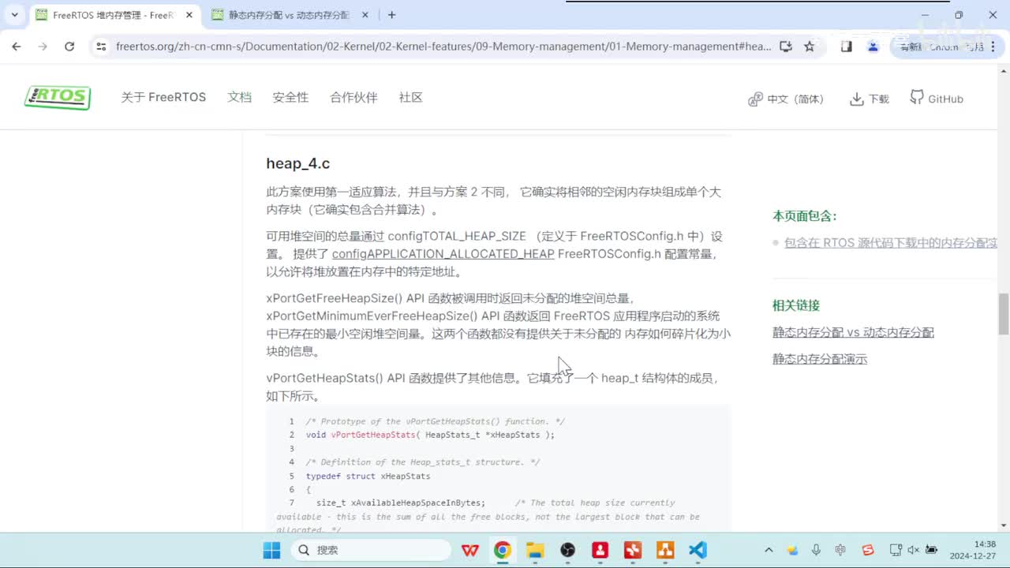The height and width of the screenshot is (568, 1010).
Task: Open the 文档 navigation item
Action: coord(239,98)
